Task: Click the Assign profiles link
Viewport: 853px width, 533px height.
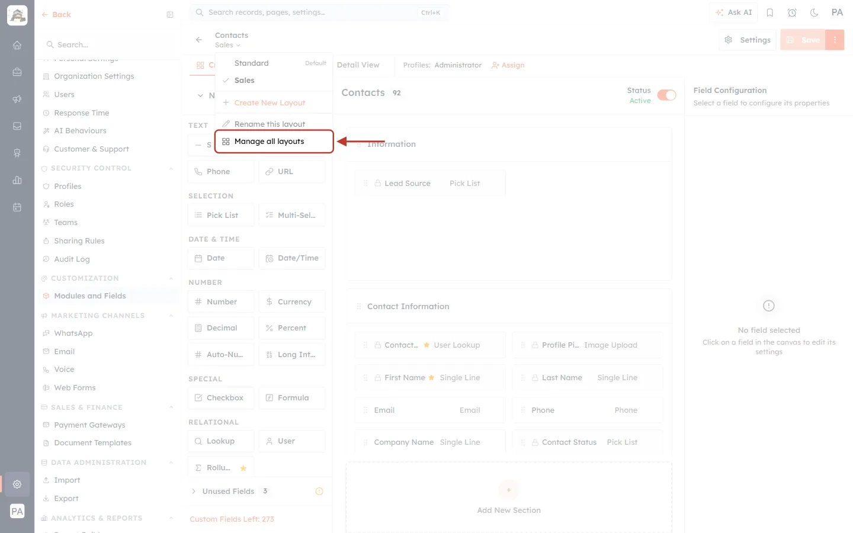Action: 508,65
